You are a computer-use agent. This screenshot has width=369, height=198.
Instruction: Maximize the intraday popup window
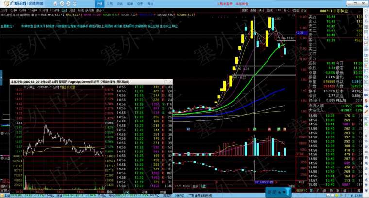click(166, 82)
